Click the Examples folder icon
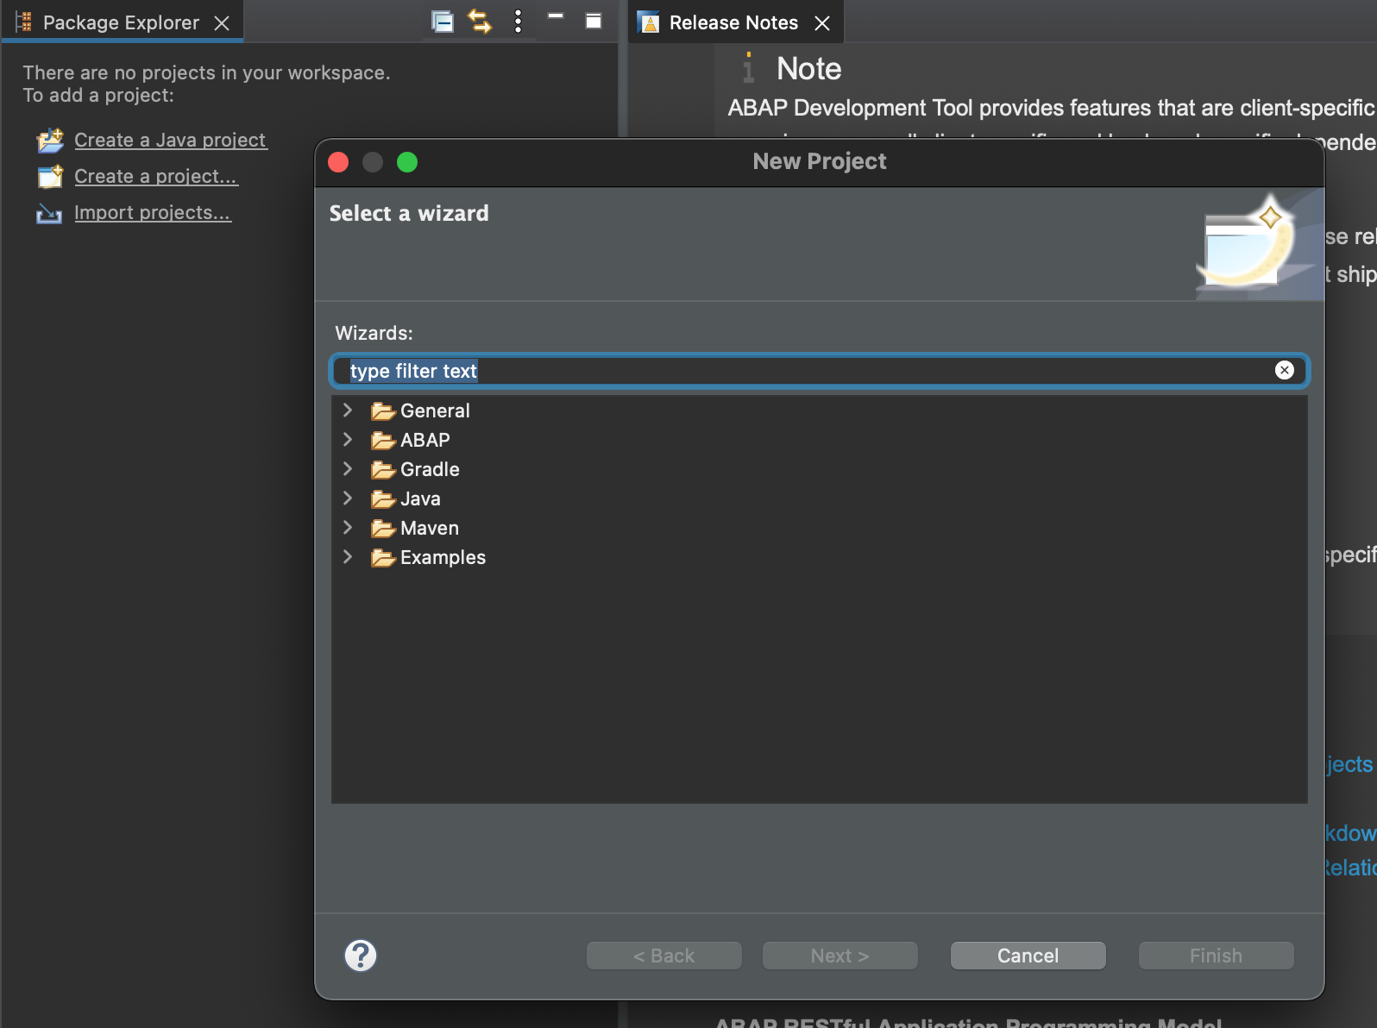The width and height of the screenshot is (1377, 1028). coord(383,558)
